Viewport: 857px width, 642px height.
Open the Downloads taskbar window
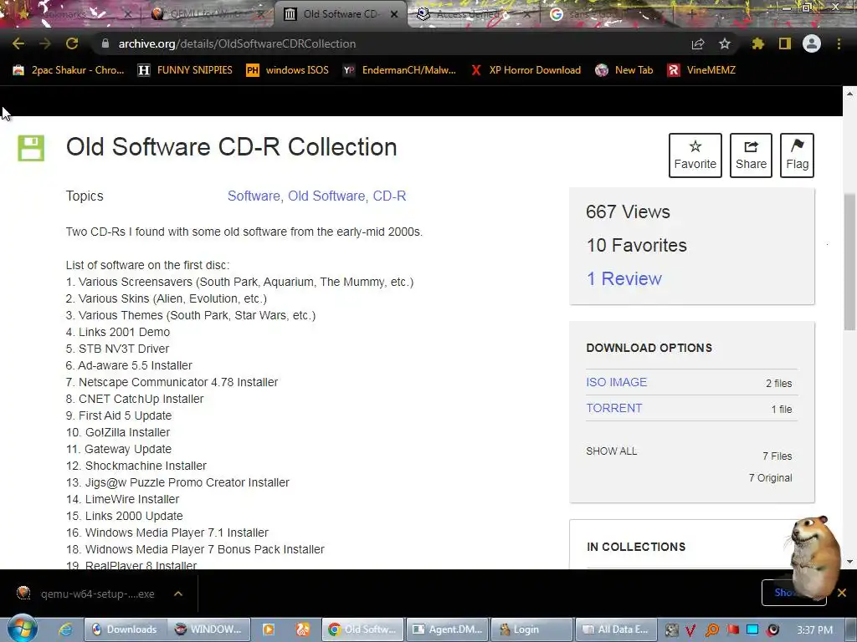tap(125, 629)
